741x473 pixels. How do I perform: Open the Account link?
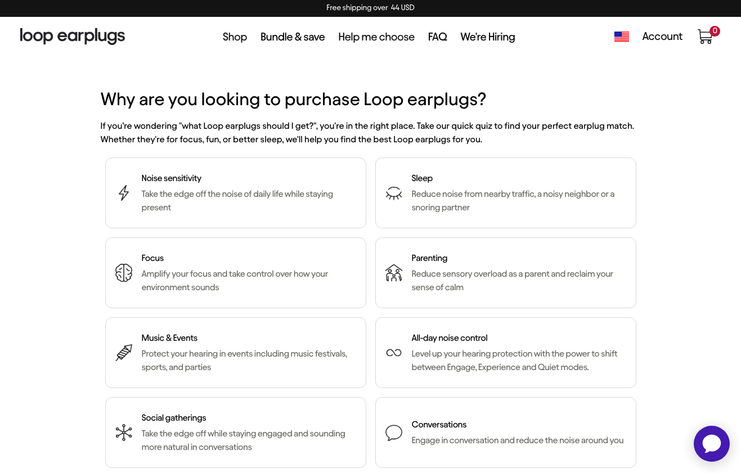point(662,37)
